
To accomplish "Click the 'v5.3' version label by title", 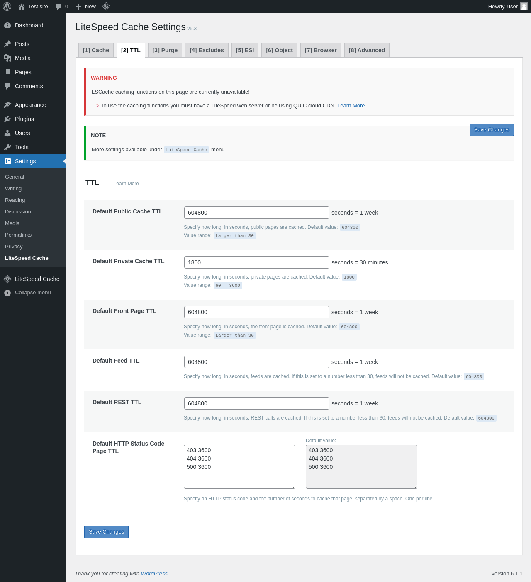I will pos(192,29).
